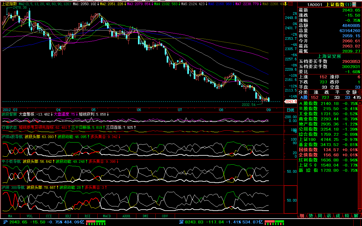Select the 国债指数 row
The image size is (362, 226).
click(x=328, y=150)
